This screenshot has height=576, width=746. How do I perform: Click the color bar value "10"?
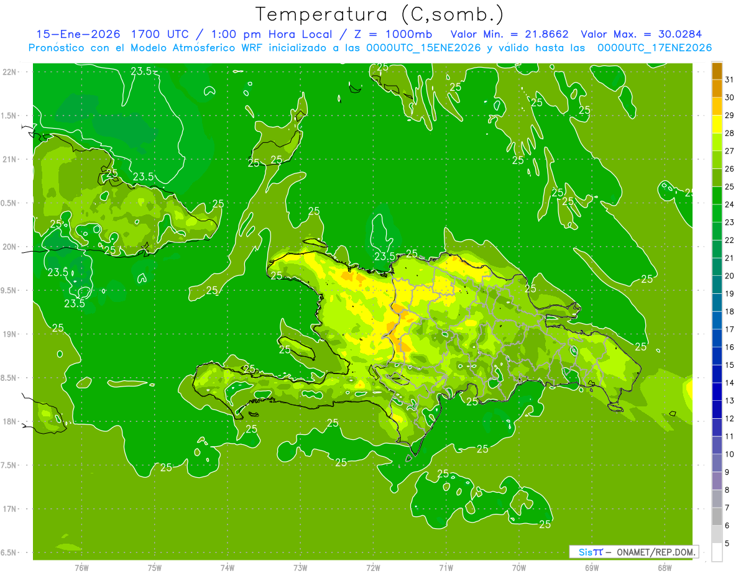729,454
